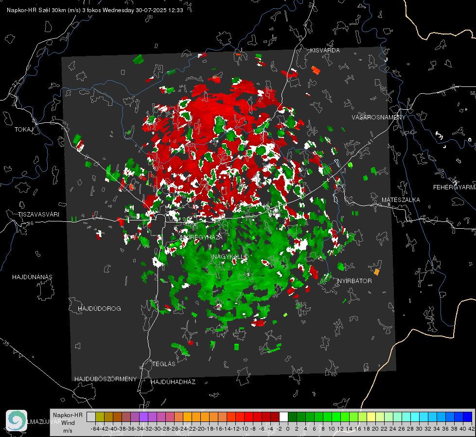Click the white zero-velocity legend swatch
The height and width of the screenshot is (437, 476).
283,417
